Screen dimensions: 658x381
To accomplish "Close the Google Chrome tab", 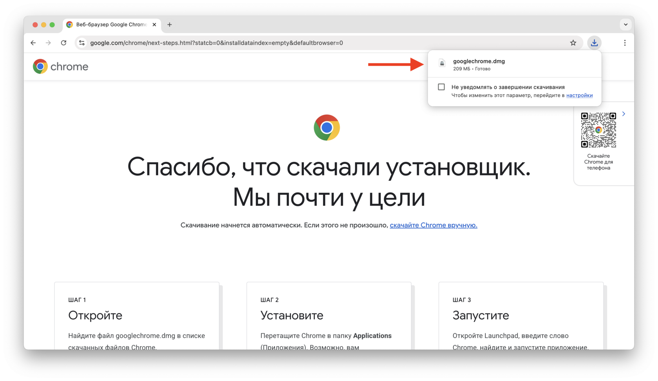I will [154, 25].
